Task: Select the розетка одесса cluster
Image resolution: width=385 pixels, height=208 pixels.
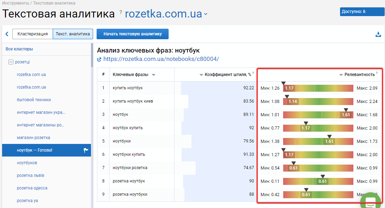Action: click(x=32, y=188)
